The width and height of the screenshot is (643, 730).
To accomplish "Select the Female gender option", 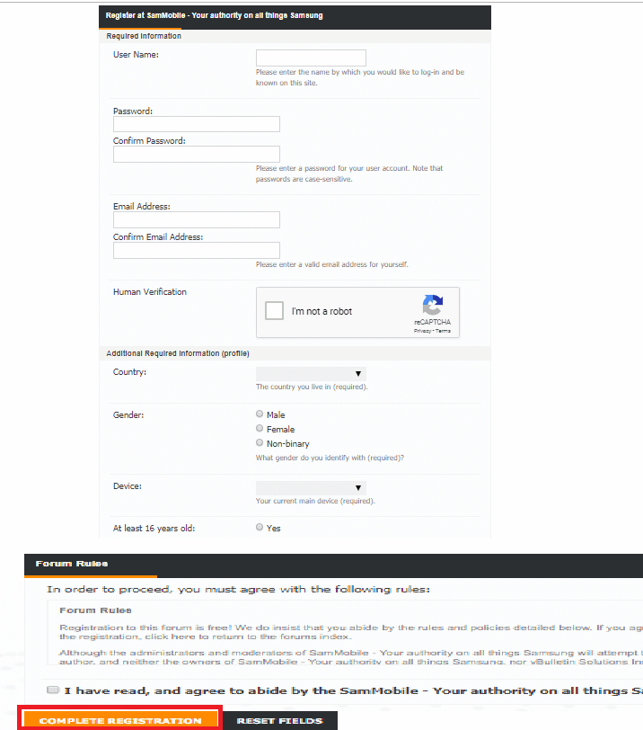I will (260, 428).
